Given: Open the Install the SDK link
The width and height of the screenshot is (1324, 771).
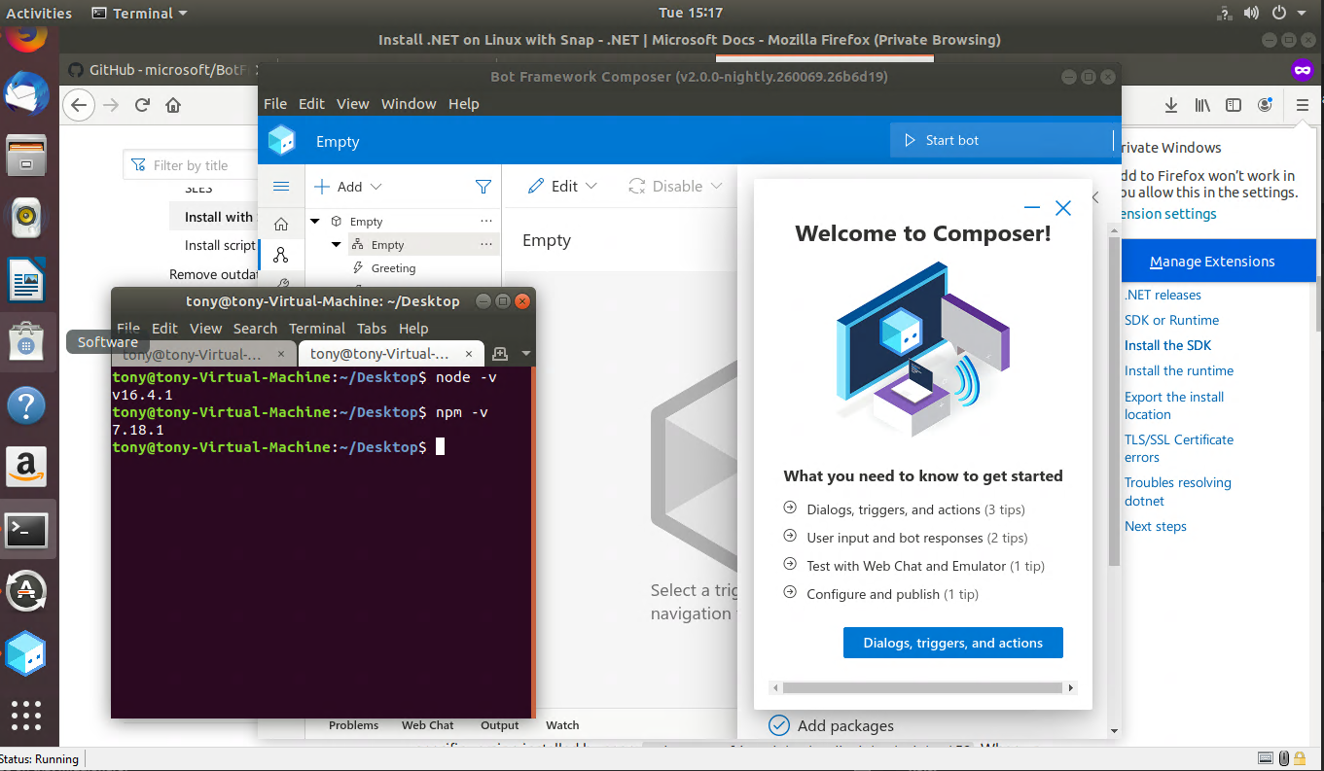Looking at the screenshot, I should (1167, 345).
